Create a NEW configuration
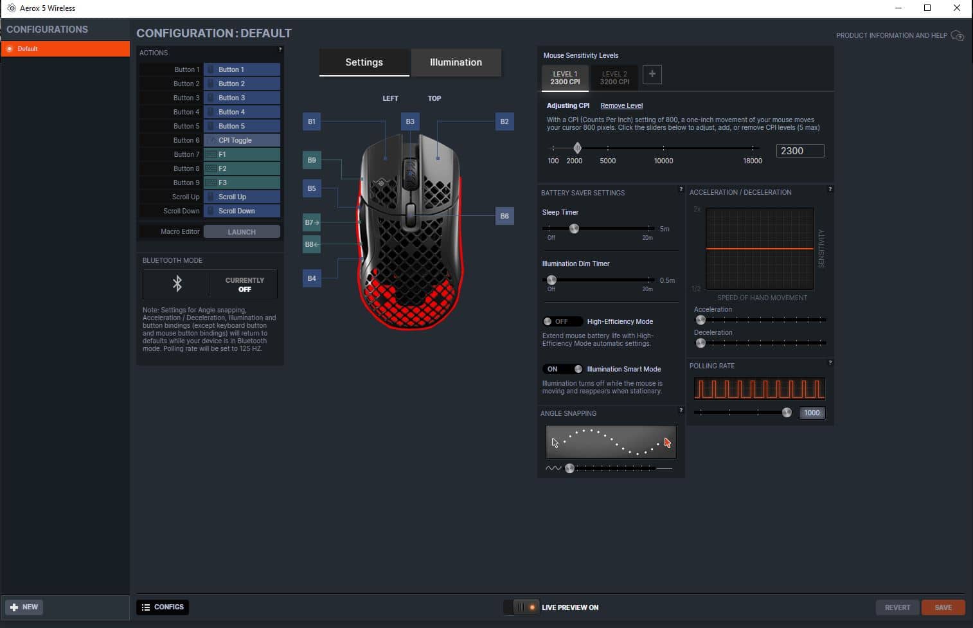This screenshot has width=973, height=628. tap(24, 607)
